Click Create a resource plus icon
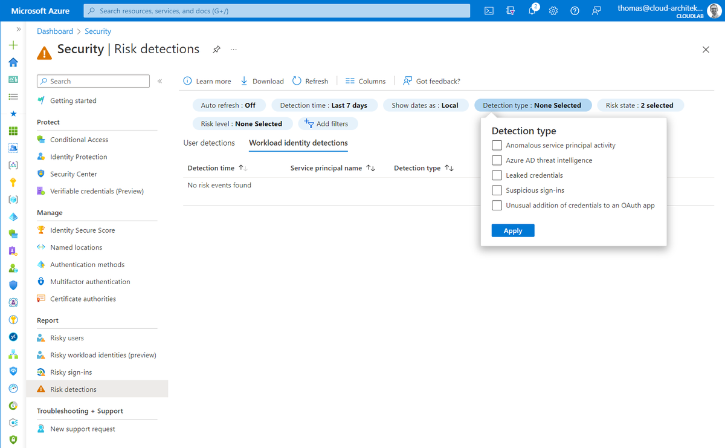Image resolution: width=725 pixels, height=448 pixels. 13,45
